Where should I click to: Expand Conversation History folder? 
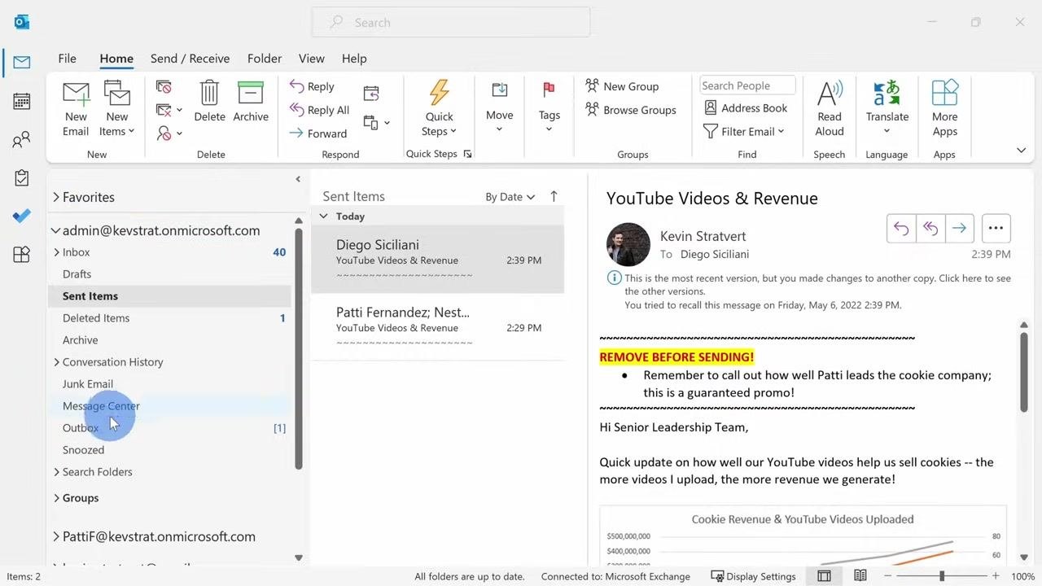click(x=56, y=362)
